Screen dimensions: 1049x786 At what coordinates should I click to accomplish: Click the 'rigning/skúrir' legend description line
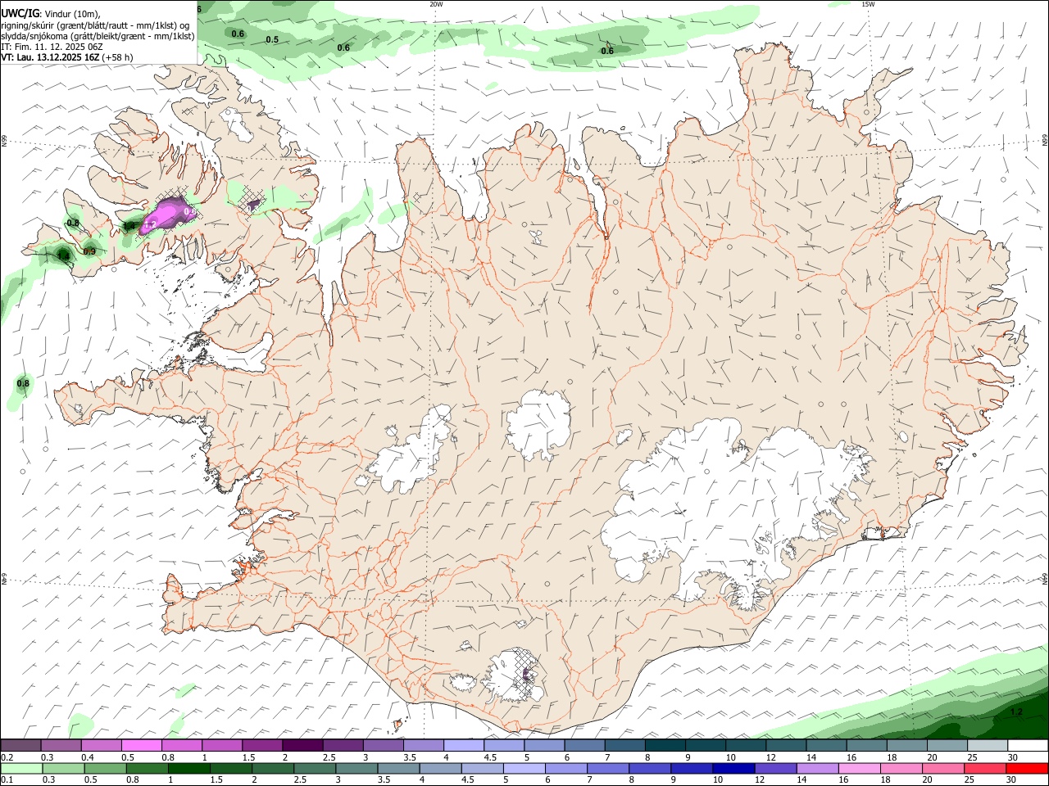click(x=96, y=25)
